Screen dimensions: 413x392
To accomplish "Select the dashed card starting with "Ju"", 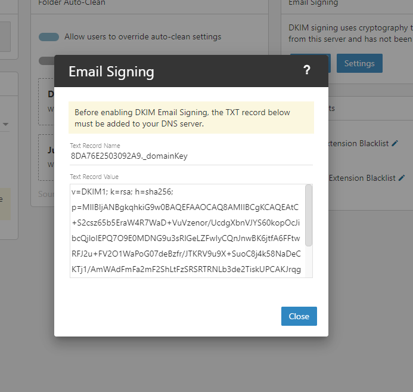I will point(46,158).
